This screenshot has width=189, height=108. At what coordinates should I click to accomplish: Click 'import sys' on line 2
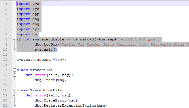point(28,9)
